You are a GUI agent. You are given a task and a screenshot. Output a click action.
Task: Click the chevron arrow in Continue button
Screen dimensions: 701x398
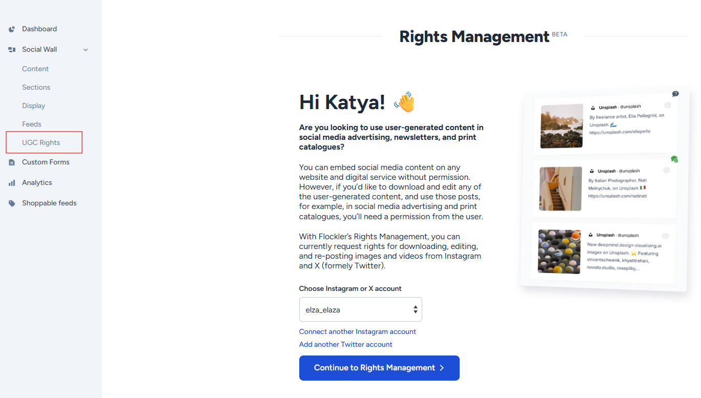(x=442, y=368)
